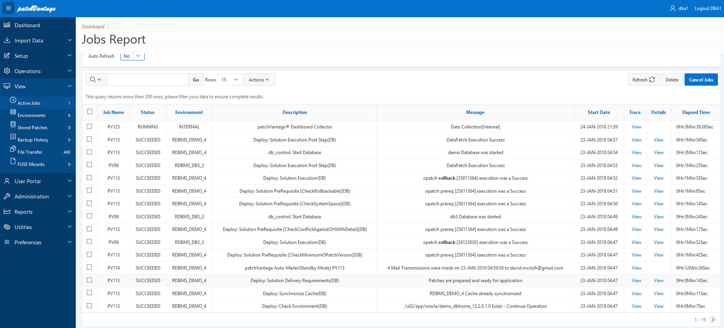Click the View monitor icon
Viewport: 724px width, 328px height.
click(7, 86)
